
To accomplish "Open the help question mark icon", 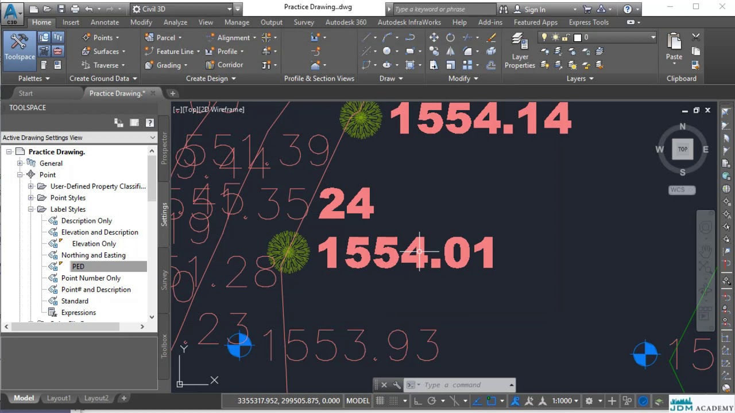I will pos(628,9).
